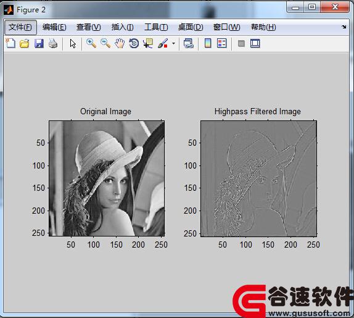Expand the brush color dropdown arrow
The width and height of the screenshot is (354, 318).
tap(173, 43)
